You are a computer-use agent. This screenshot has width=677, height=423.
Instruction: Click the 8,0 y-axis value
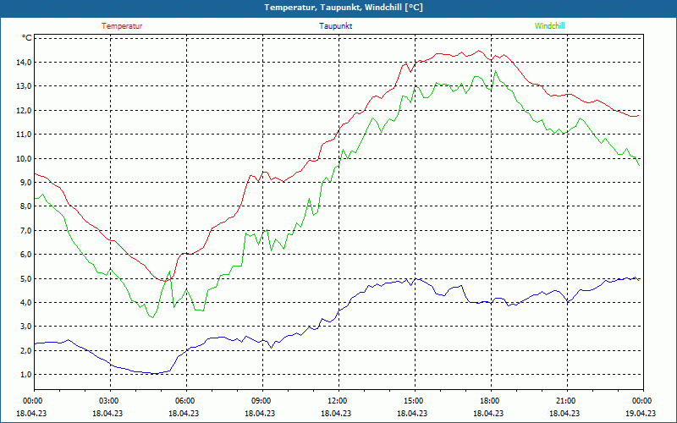(26, 206)
